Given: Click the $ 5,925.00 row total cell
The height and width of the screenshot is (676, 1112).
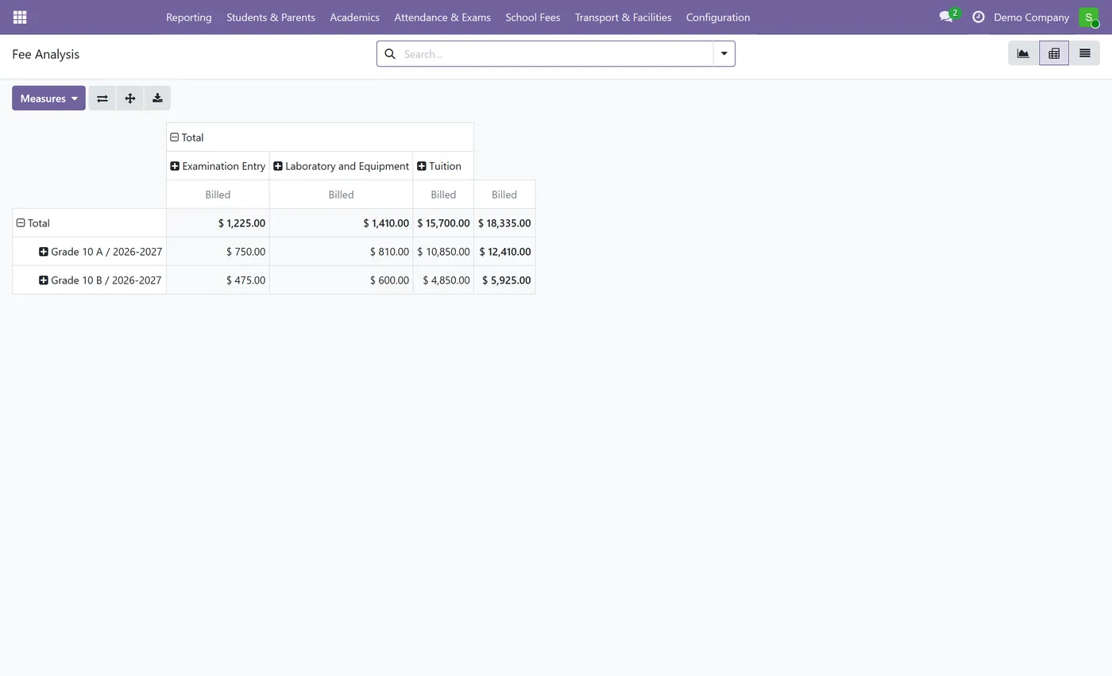Looking at the screenshot, I should click(x=504, y=280).
